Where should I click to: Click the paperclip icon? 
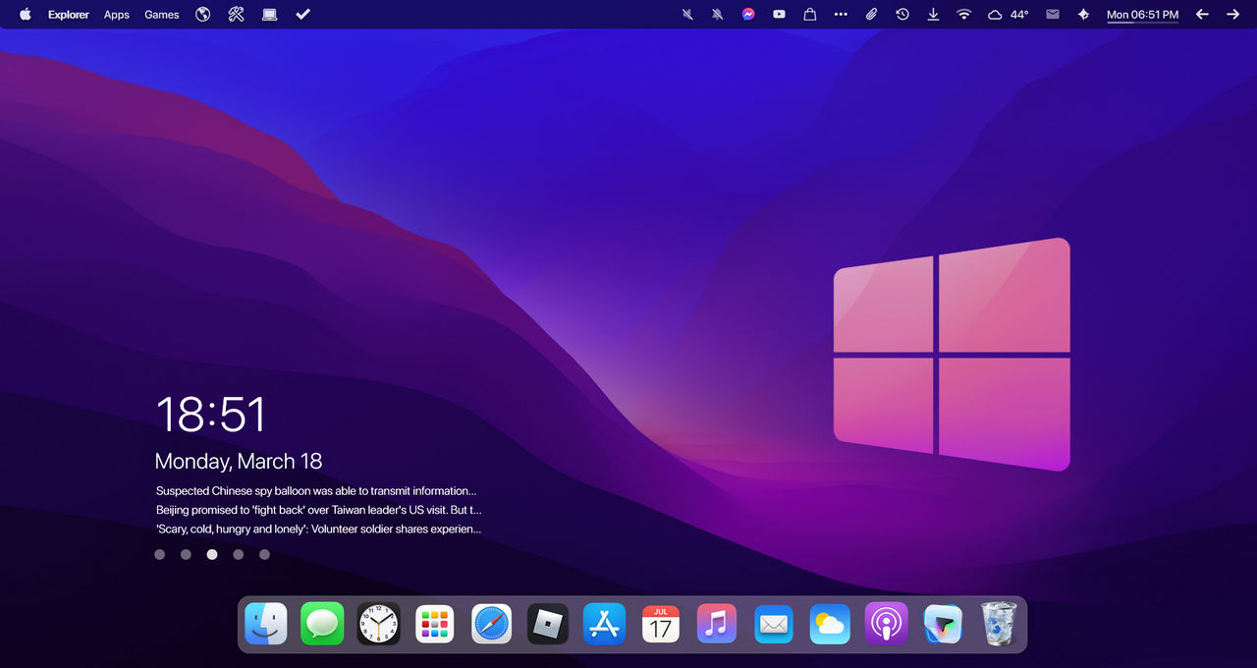[x=871, y=15]
